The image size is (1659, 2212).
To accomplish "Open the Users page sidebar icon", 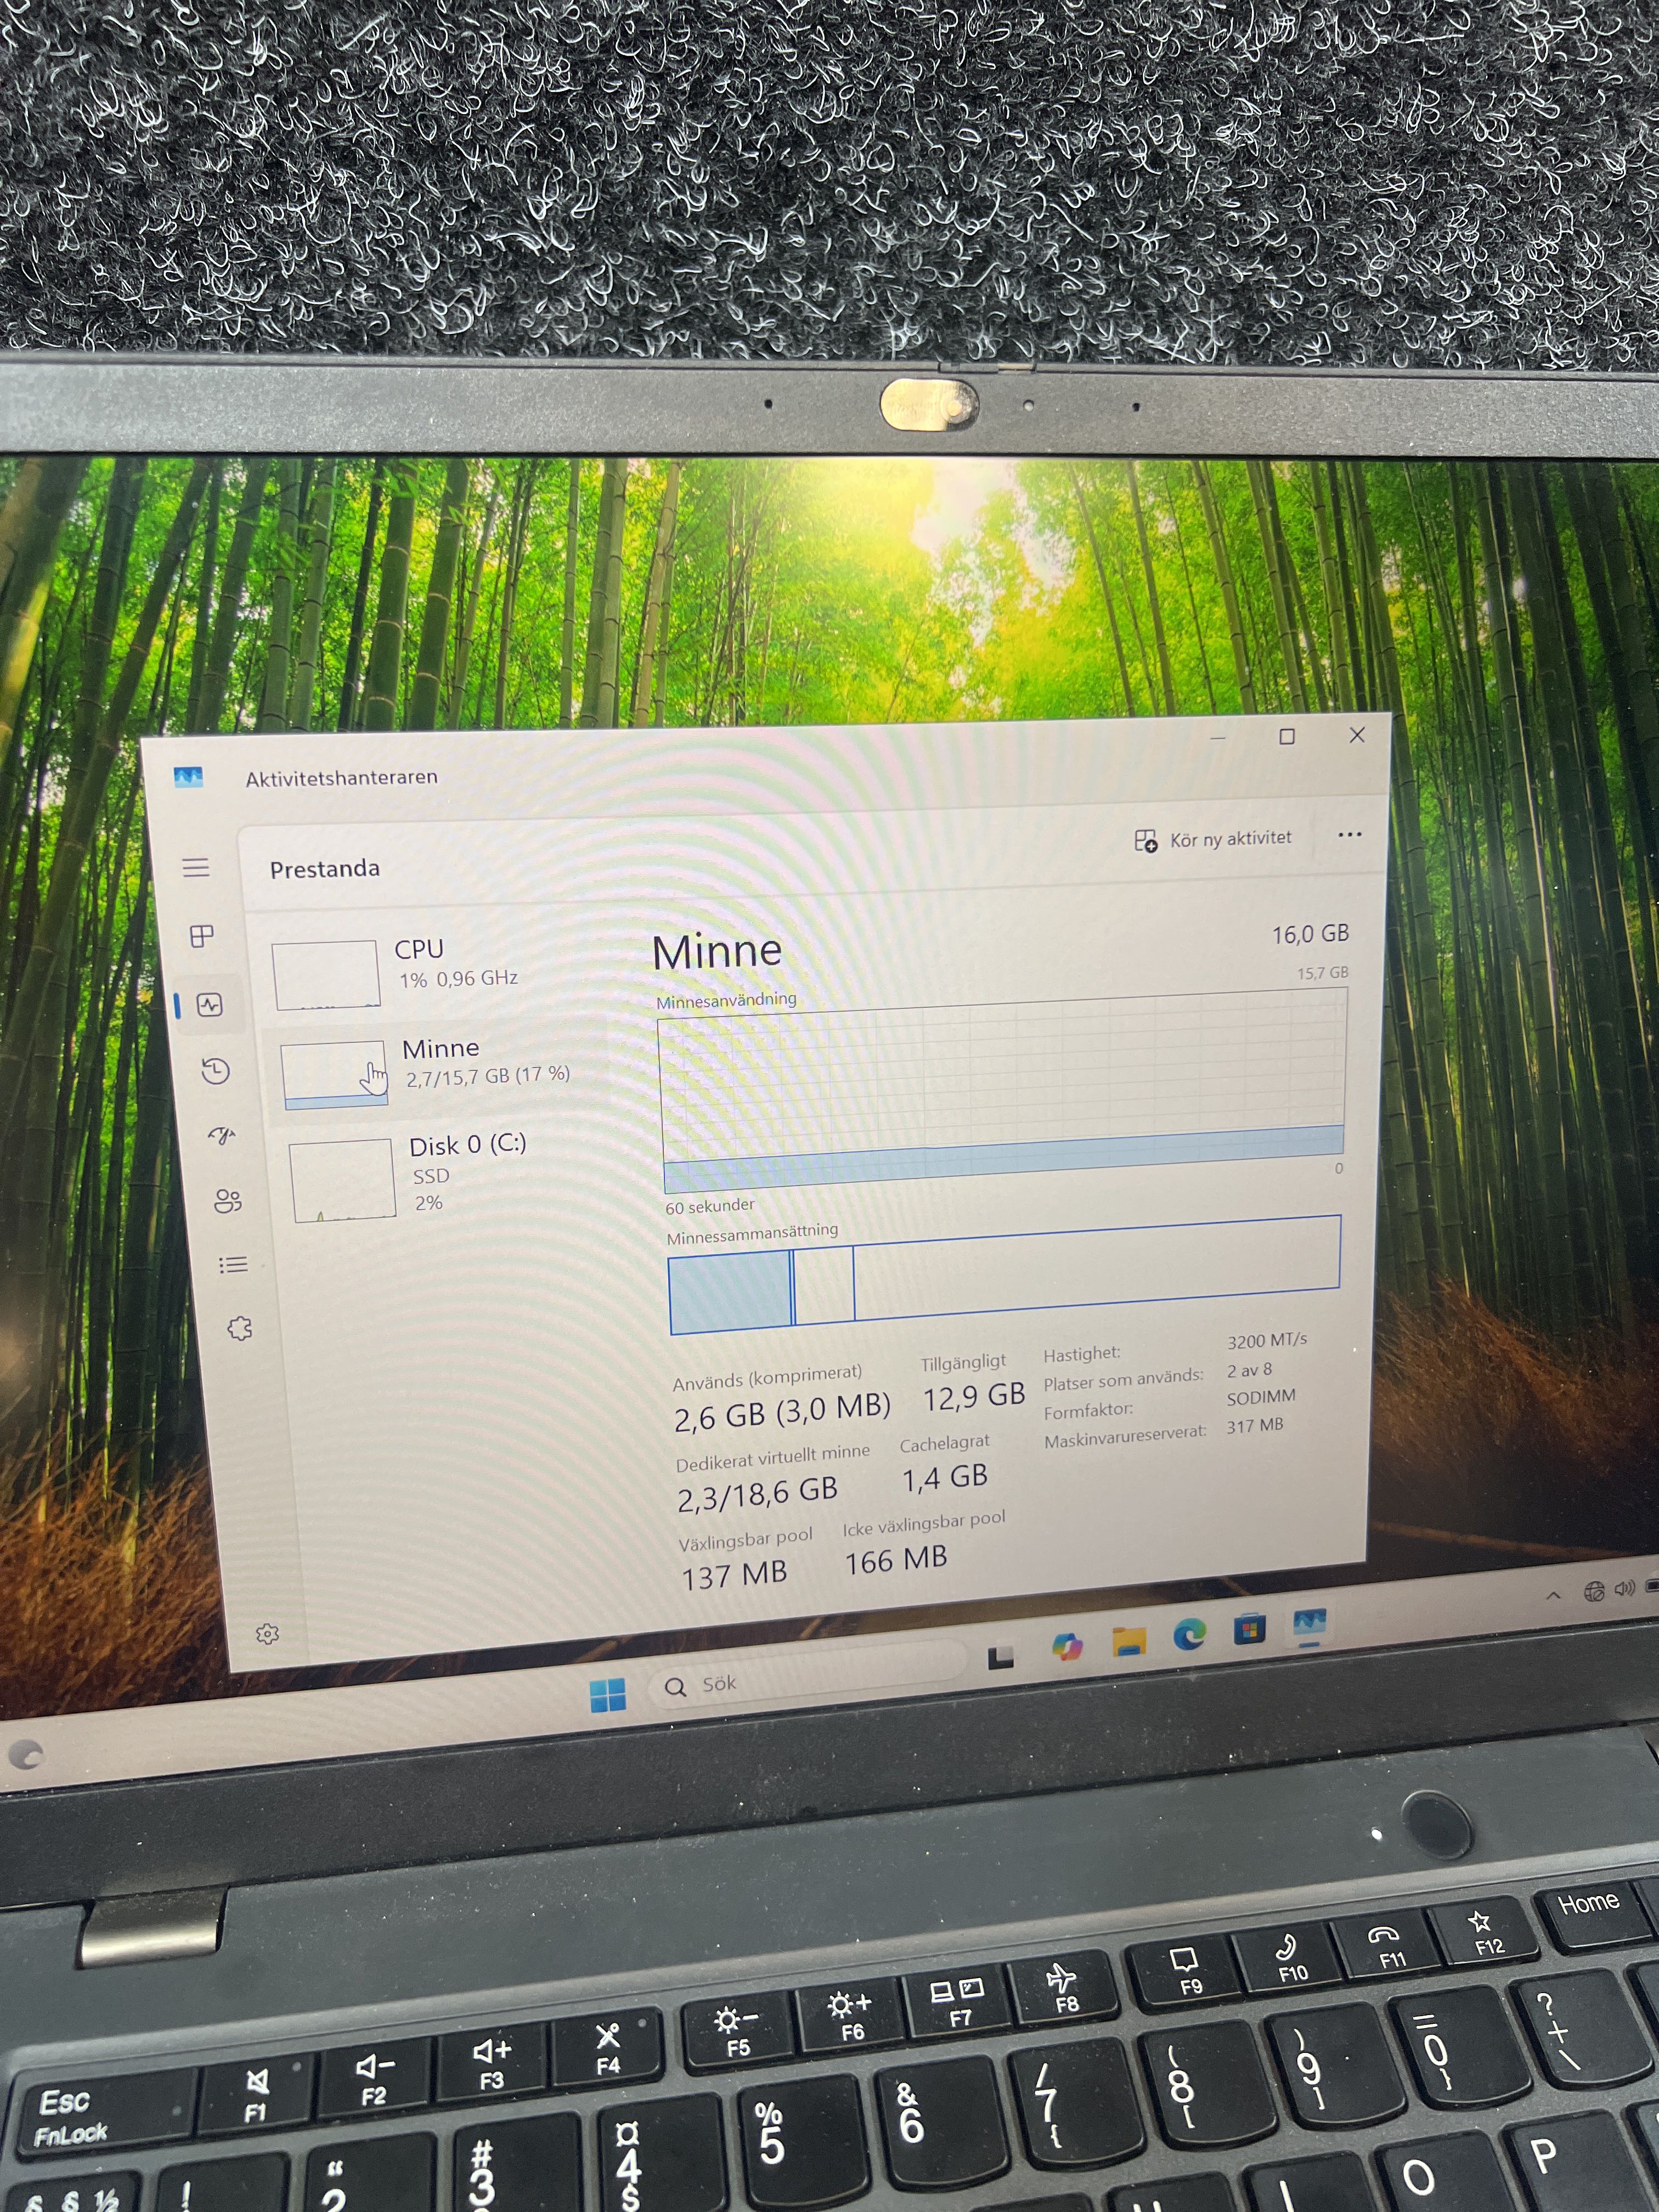I will point(228,1200).
